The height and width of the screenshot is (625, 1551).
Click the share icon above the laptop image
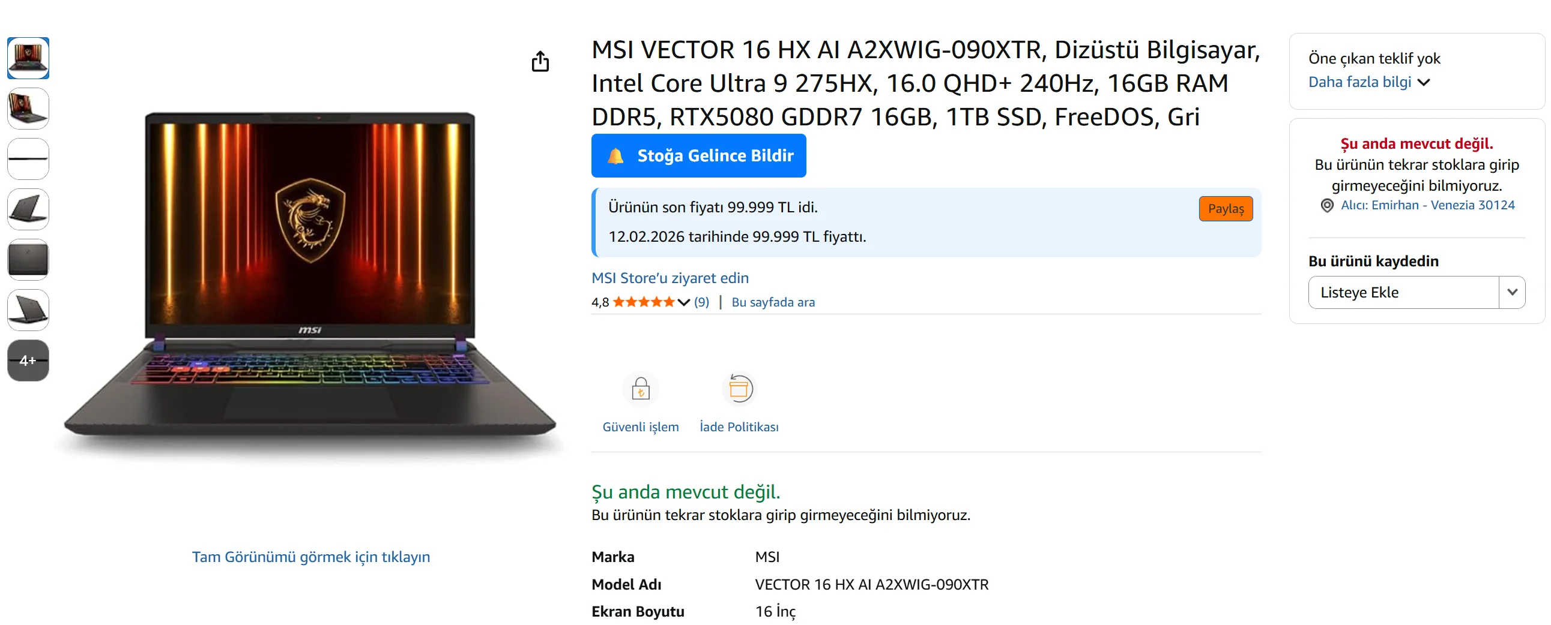point(540,61)
